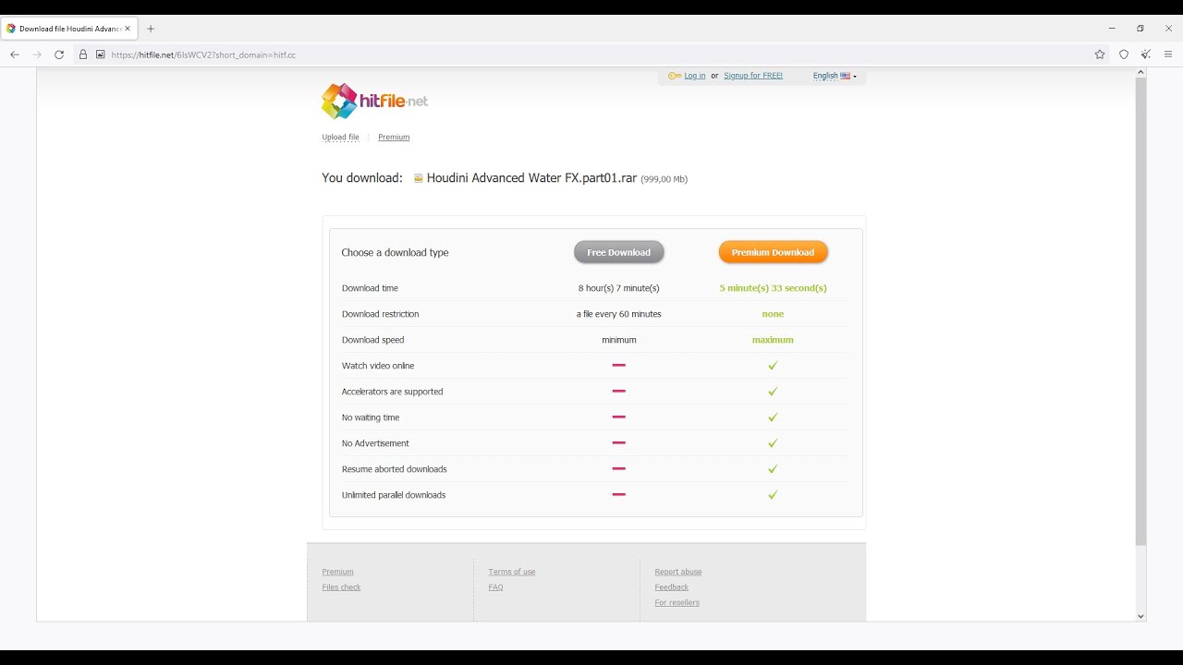This screenshot has height=665, width=1183.
Task: Click the 5 minute(s) 33 second(s) value
Action: click(x=773, y=288)
